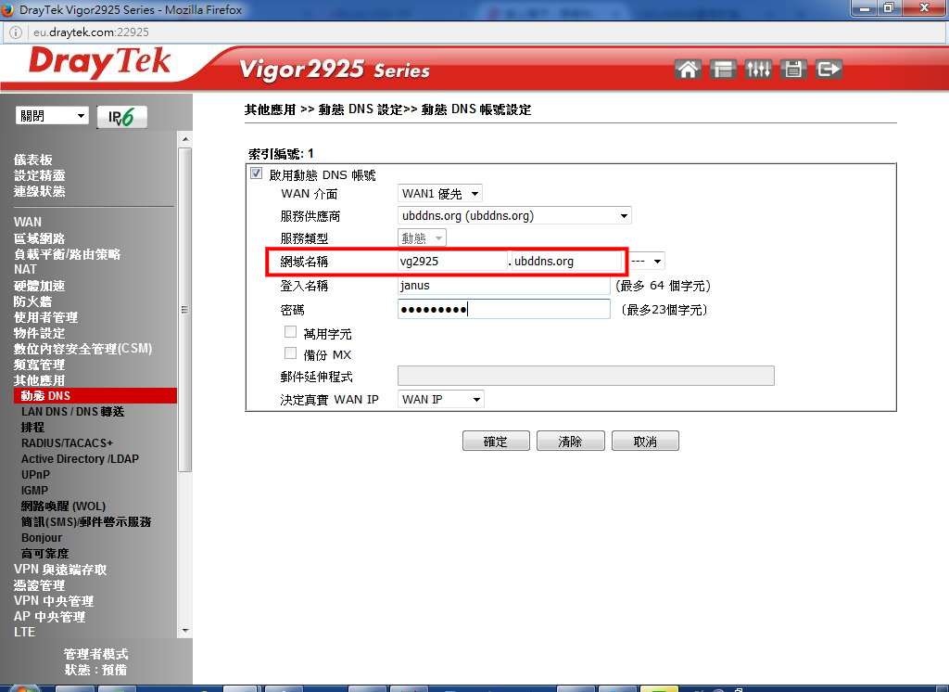This screenshot has height=692, width=949.
Task: Open the 決定真實 WAN IP dropdown
Action: click(x=441, y=399)
